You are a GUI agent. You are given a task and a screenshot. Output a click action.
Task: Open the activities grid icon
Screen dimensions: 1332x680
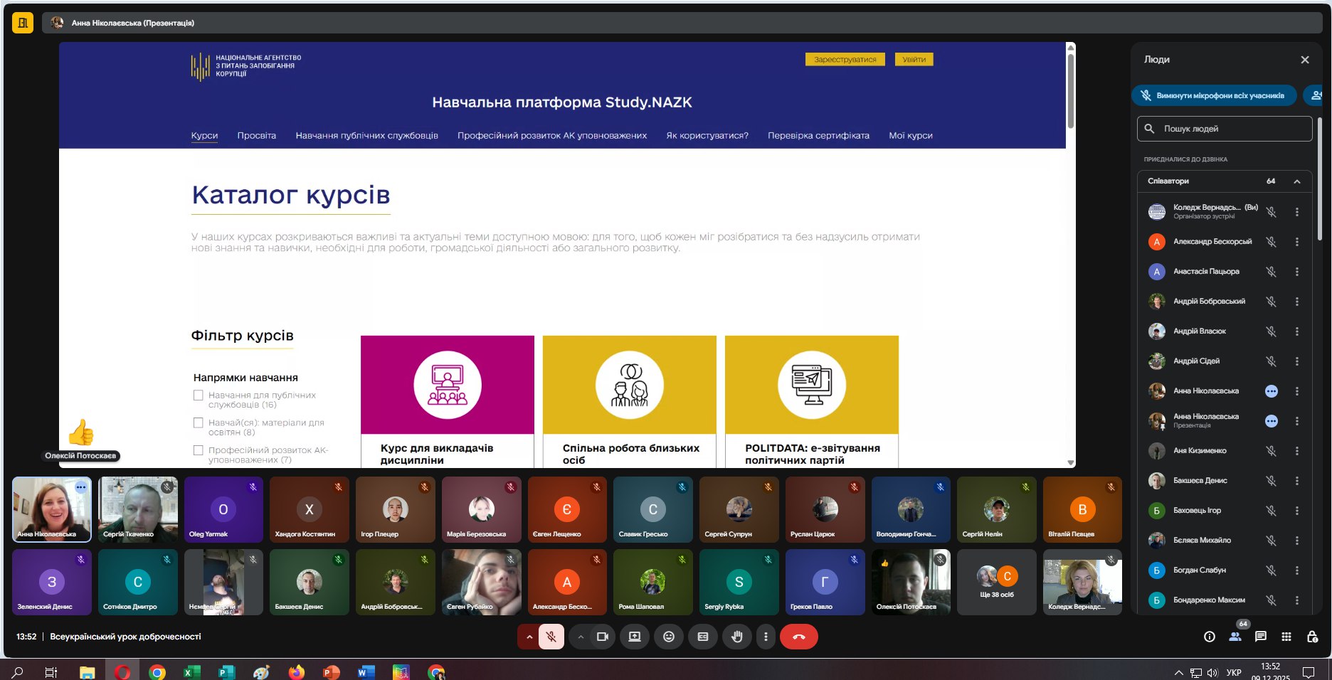tap(1286, 637)
